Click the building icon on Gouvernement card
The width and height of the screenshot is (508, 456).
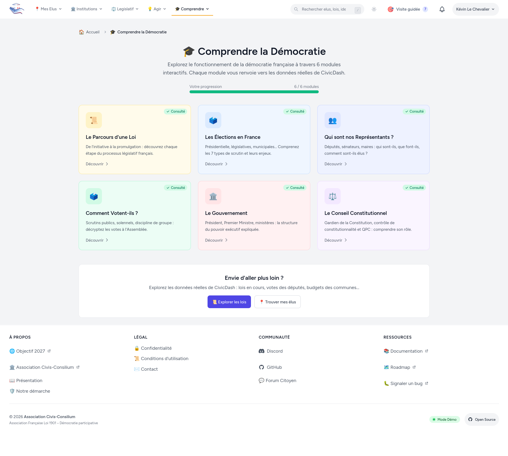tap(213, 196)
